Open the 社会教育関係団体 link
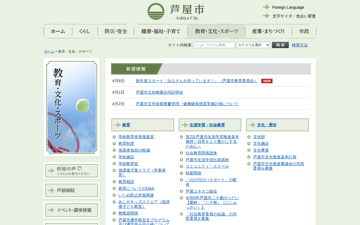 201,153
